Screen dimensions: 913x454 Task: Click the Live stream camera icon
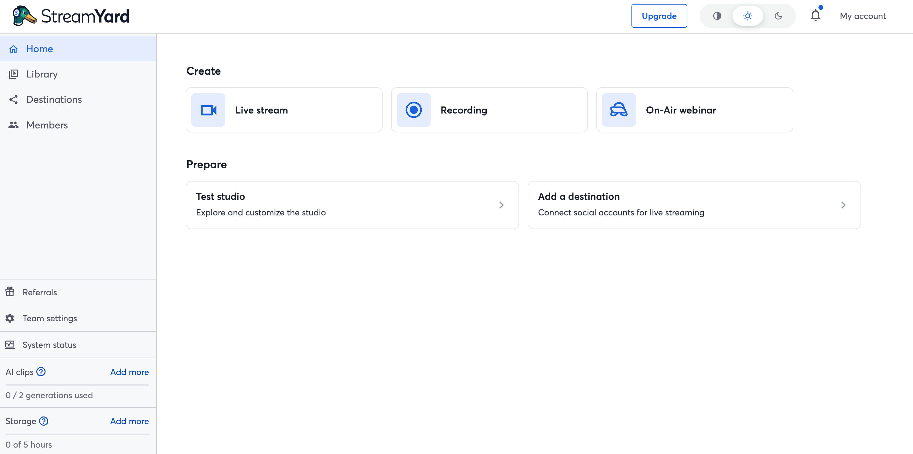208,110
